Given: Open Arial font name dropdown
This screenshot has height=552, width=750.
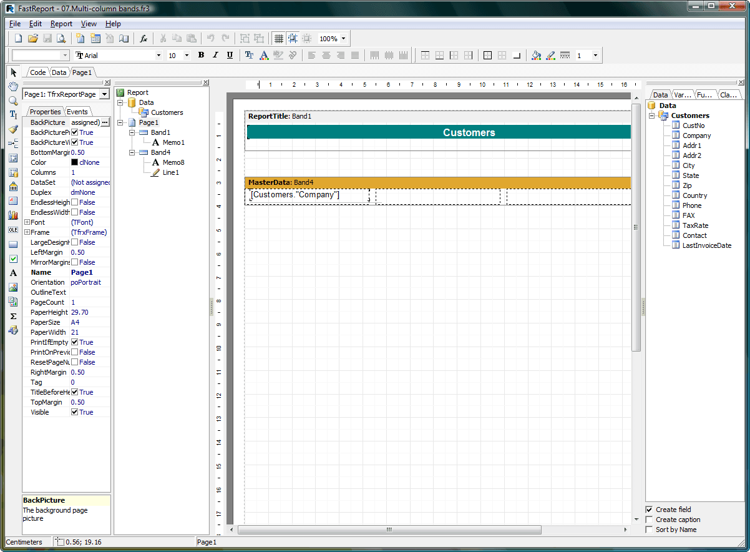Looking at the screenshot, I should coord(158,56).
